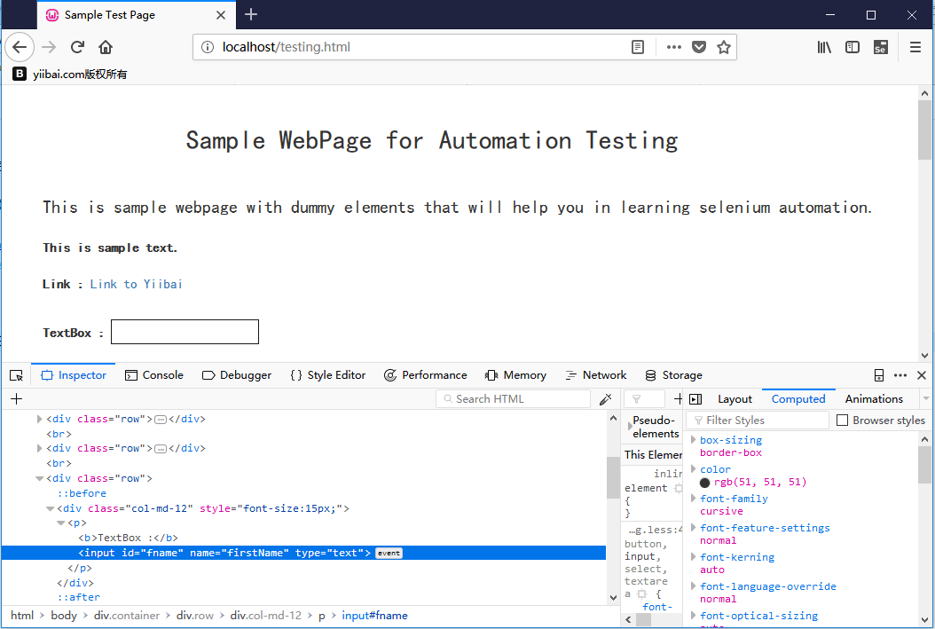
Task: Toggle reader view icon
Action: (638, 47)
